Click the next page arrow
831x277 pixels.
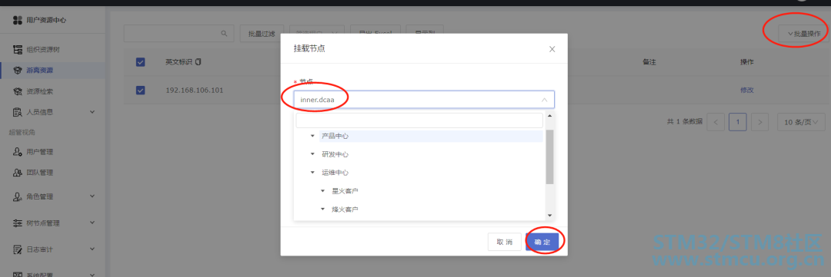coord(759,122)
